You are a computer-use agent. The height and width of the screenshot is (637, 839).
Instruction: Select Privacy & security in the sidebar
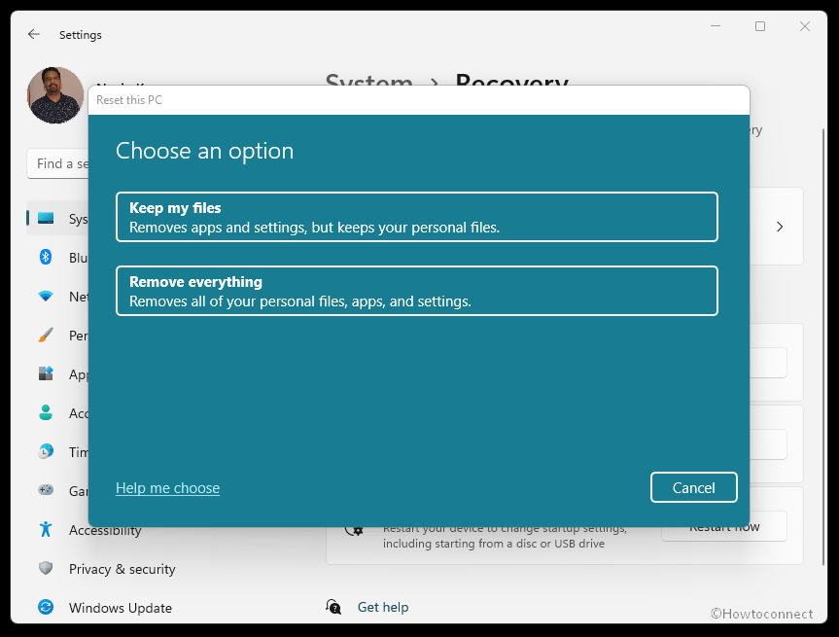tap(122, 569)
